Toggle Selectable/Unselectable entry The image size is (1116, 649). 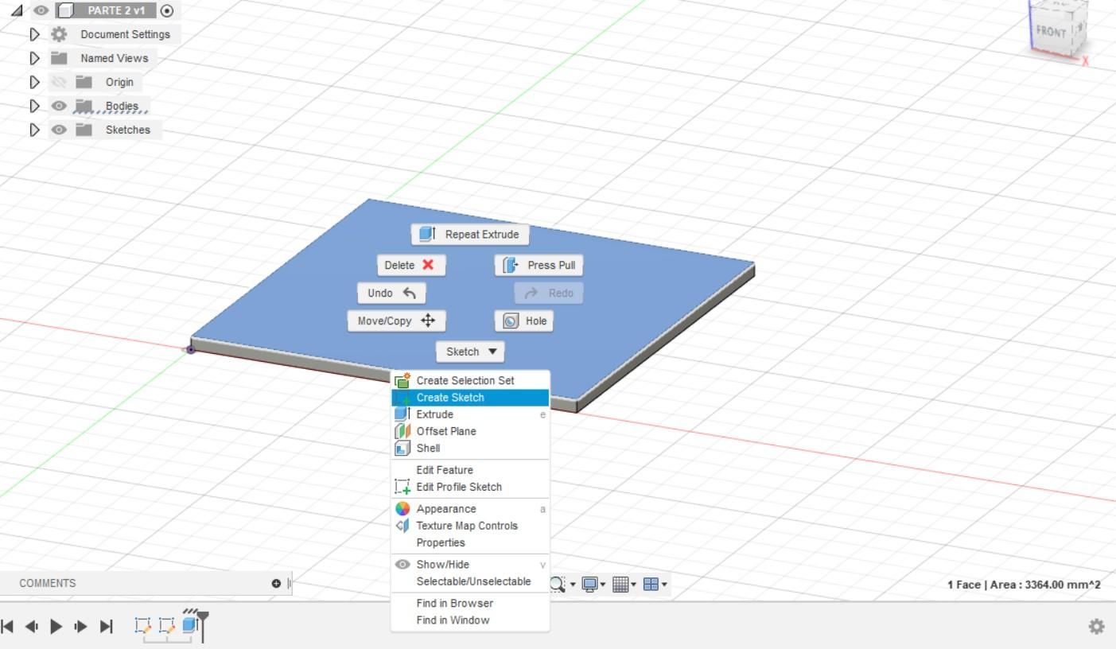pos(470,581)
